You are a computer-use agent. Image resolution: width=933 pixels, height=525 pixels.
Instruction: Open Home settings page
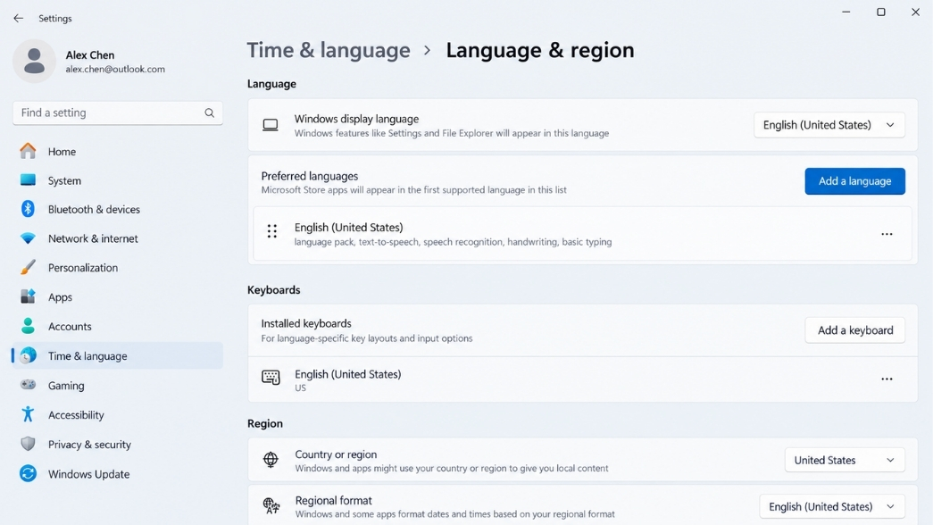(x=117, y=151)
